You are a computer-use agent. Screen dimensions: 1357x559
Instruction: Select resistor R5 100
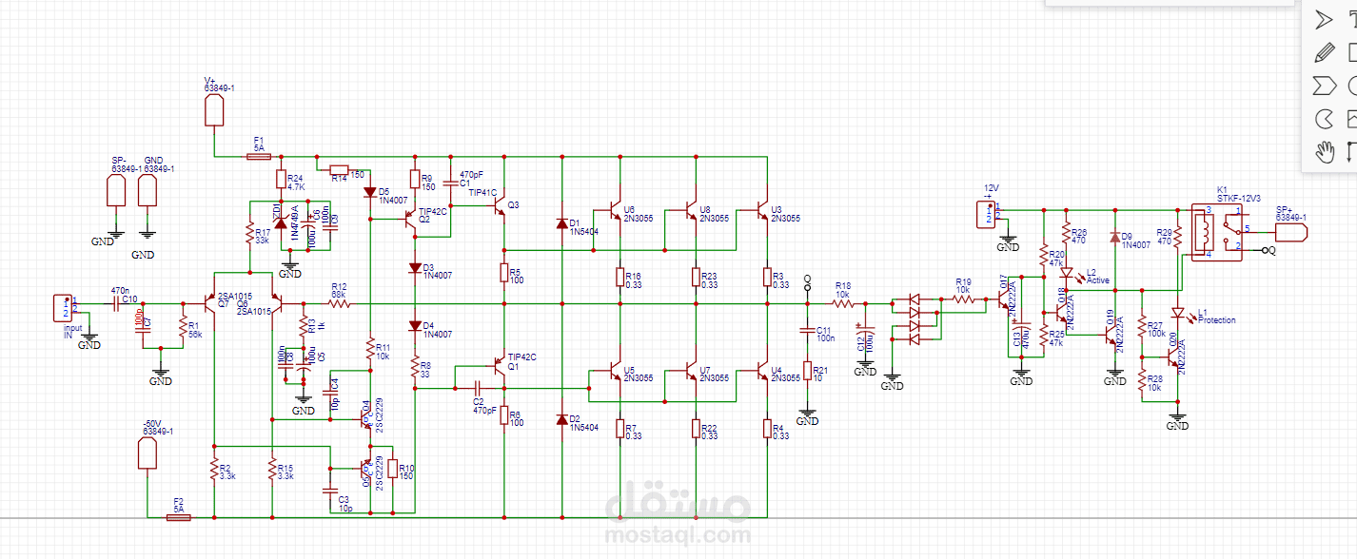pyautogui.click(x=504, y=273)
